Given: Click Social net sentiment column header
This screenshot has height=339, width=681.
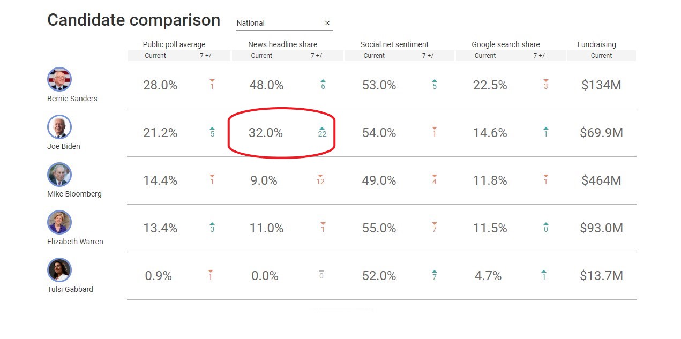Looking at the screenshot, I should coord(394,44).
